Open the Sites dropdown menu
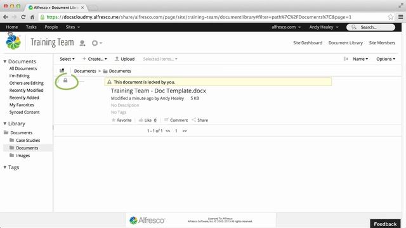The height and width of the screenshot is (228, 406). click(72, 27)
